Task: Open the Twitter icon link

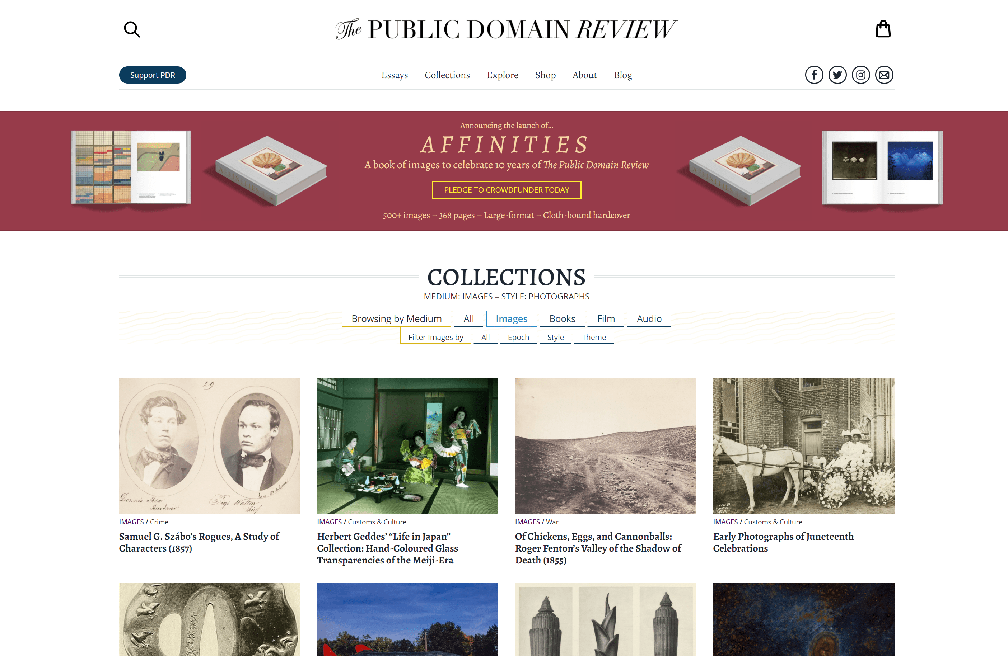Action: pyautogui.click(x=837, y=75)
